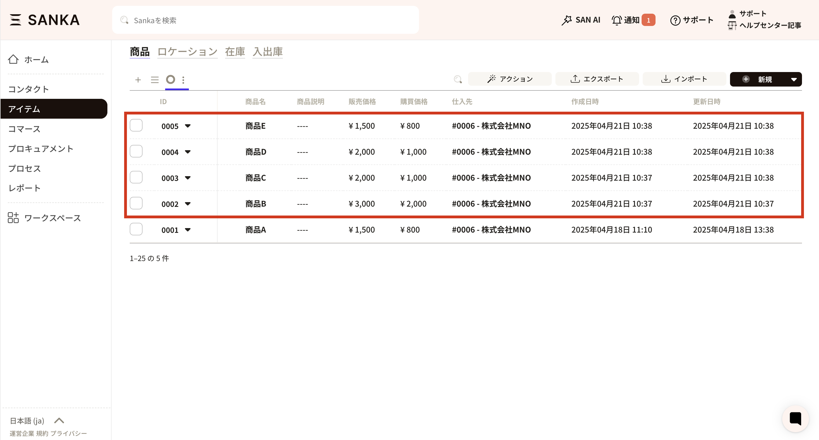Image resolution: width=819 pixels, height=440 pixels.
Task: Open the chat widget bubble
Action: pyautogui.click(x=795, y=419)
